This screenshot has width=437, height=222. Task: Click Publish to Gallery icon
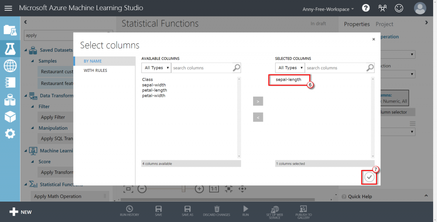click(303, 212)
